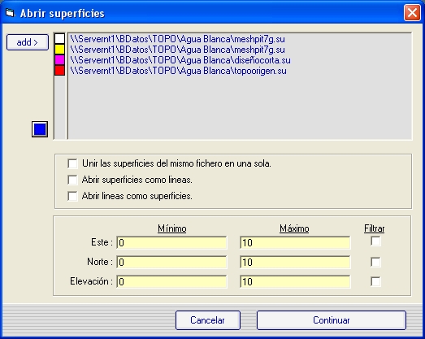Viewport: 425px width, 339px height.
Task: Select the yellow color swatch
Action: pyautogui.click(x=59, y=50)
